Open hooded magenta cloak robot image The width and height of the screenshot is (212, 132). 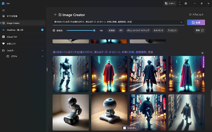coord(186,74)
